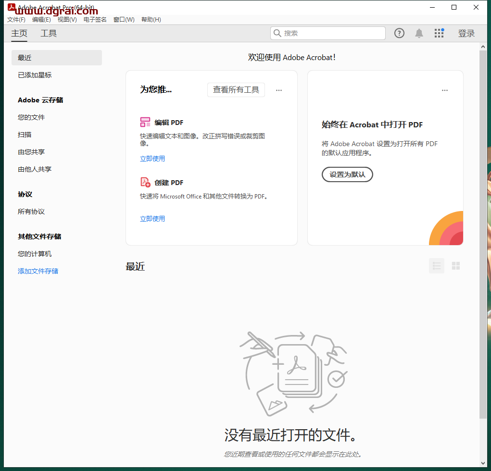Image resolution: width=491 pixels, height=471 pixels.
Task: Click the 始终在 Acrobat 中打开 PDF heading
Action: coord(372,124)
